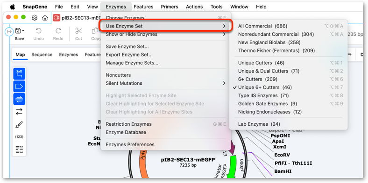Toggle the (123) numbering icon
This screenshot has height=183, width=368.
tap(19, 136)
